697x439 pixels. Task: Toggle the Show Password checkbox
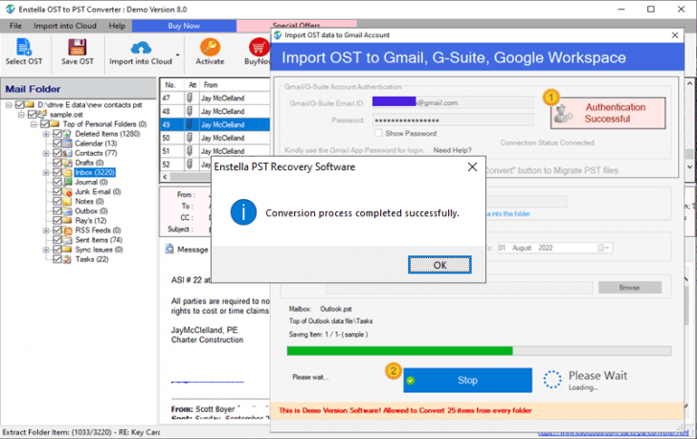(x=378, y=133)
